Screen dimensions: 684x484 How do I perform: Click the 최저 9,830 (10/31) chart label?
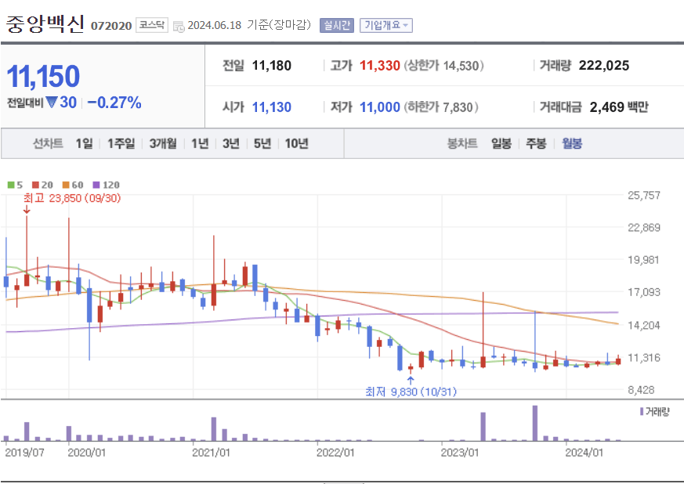[411, 392]
